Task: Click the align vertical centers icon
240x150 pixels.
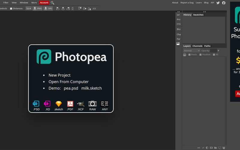Action: [x=85, y=9]
